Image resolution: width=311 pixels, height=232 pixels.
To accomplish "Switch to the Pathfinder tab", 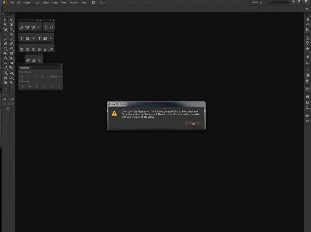I will (24, 68).
